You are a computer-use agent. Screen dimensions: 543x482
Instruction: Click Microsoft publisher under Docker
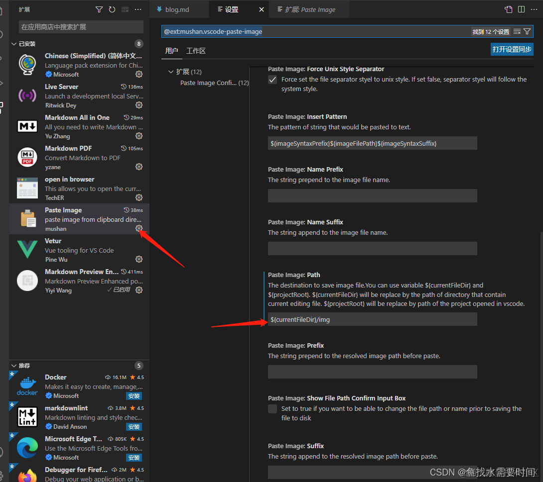pos(66,395)
